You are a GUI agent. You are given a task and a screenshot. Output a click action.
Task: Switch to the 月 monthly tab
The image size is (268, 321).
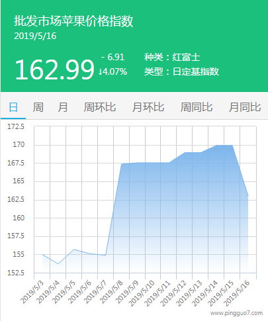(63, 107)
